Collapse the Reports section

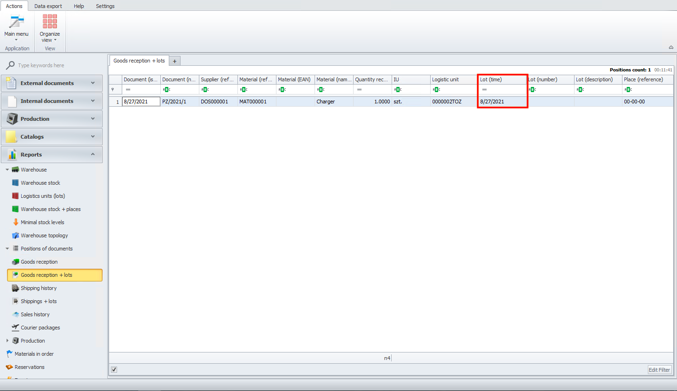click(x=52, y=155)
